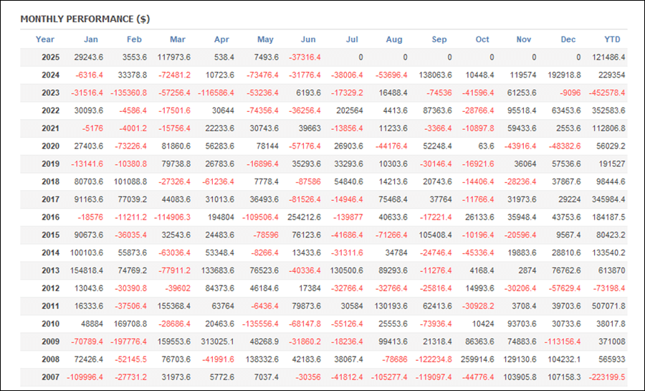Screen dimensions: 645x391
Task: Select the 2025 year row label
Action: point(51,57)
